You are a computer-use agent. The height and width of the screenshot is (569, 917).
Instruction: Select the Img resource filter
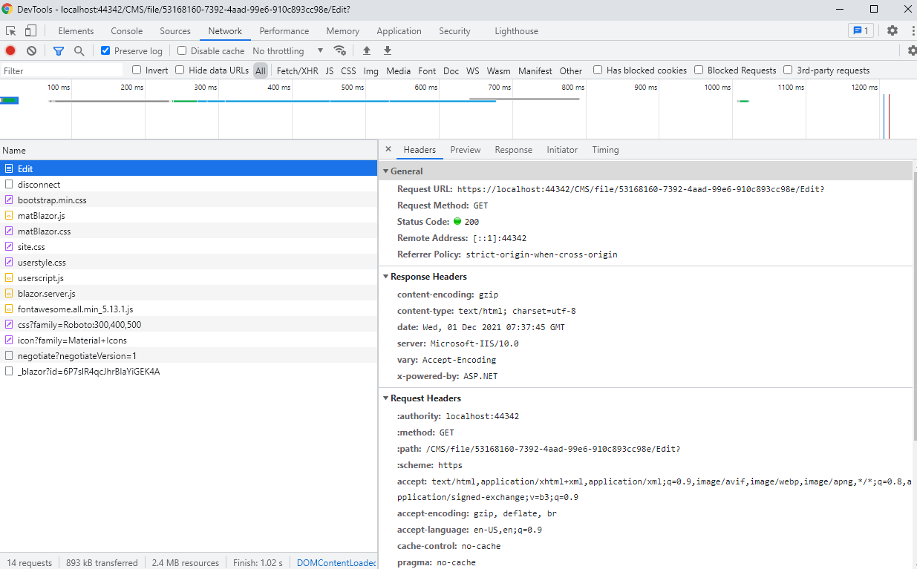pyautogui.click(x=373, y=70)
